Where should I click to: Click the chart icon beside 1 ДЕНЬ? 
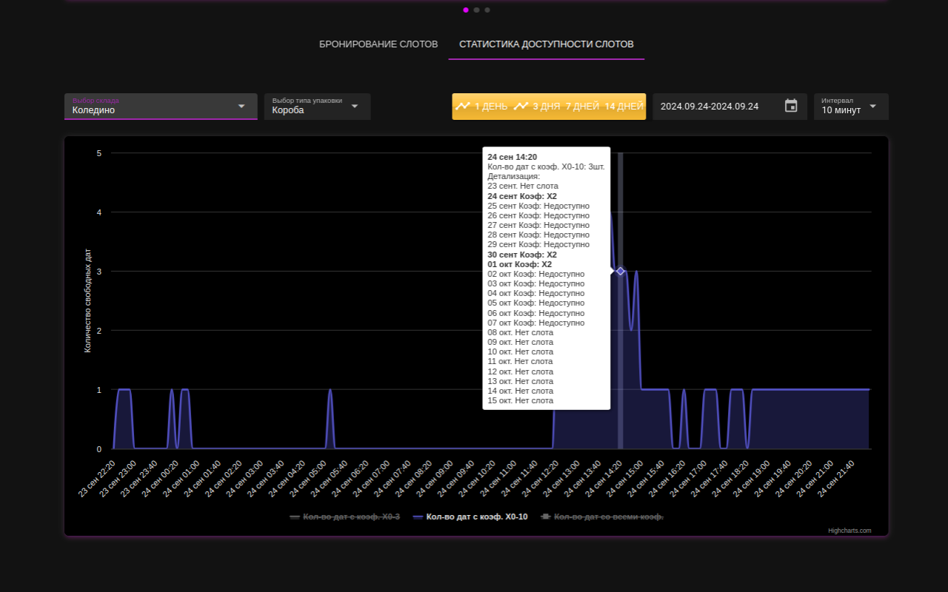pos(463,106)
